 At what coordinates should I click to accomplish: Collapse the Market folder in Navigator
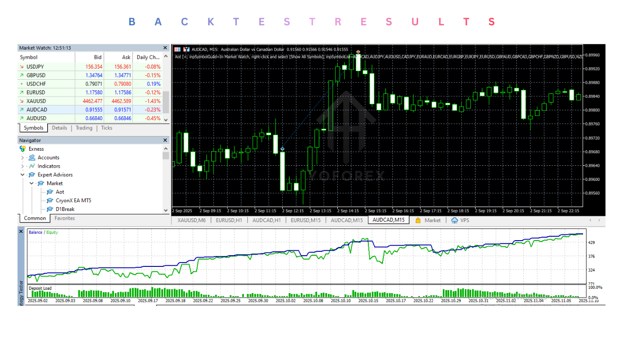32,183
